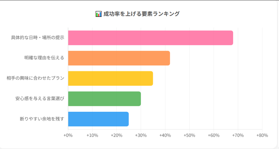Click the blue bar for 断りやすい余地を残す
Viewport: 279px width, 149px height.
pyautogui.click(x=98, y=119)
